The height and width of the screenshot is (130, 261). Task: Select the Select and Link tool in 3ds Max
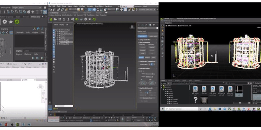[x=59, y=10]
